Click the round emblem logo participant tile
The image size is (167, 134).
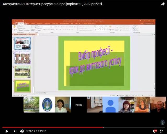tap(47, 105)
